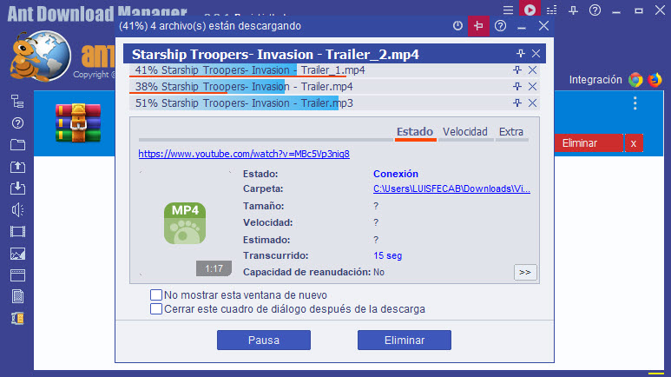Open the list view icon in main title bar
This screenshot has width=671, height=377.
[552, 10]
